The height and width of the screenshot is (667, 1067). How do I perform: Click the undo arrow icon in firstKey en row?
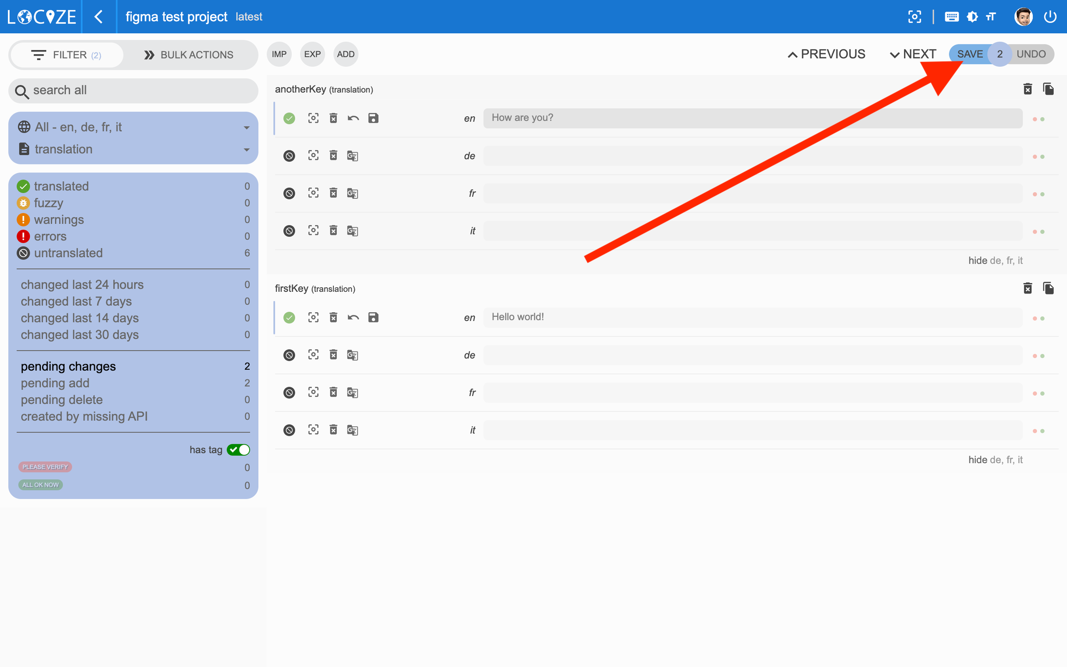353,317
